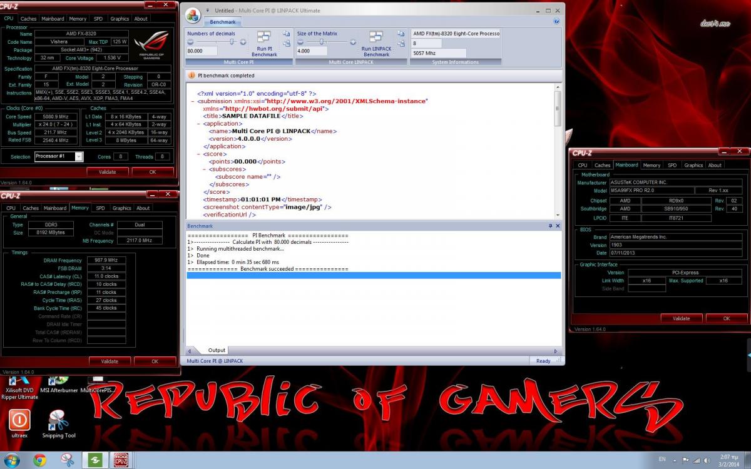Click the AMD FX(tm)-8320 processor name field in ribbon
Screen dimensions: 751x469
[456, 34]
